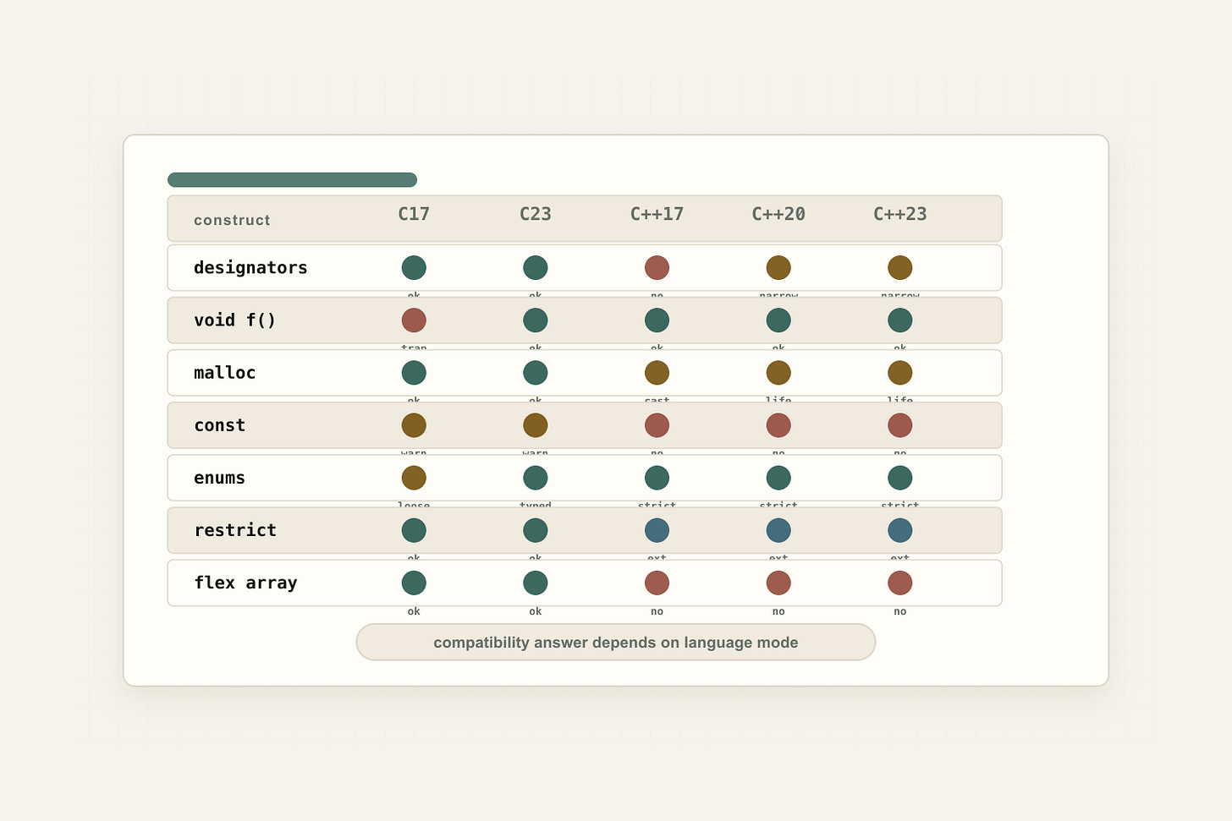Select the C17 column header

coord(414,214)
